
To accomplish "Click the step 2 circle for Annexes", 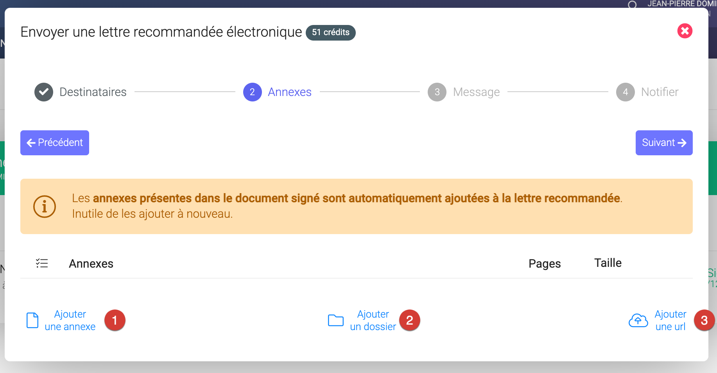I will tap(253, 92).
